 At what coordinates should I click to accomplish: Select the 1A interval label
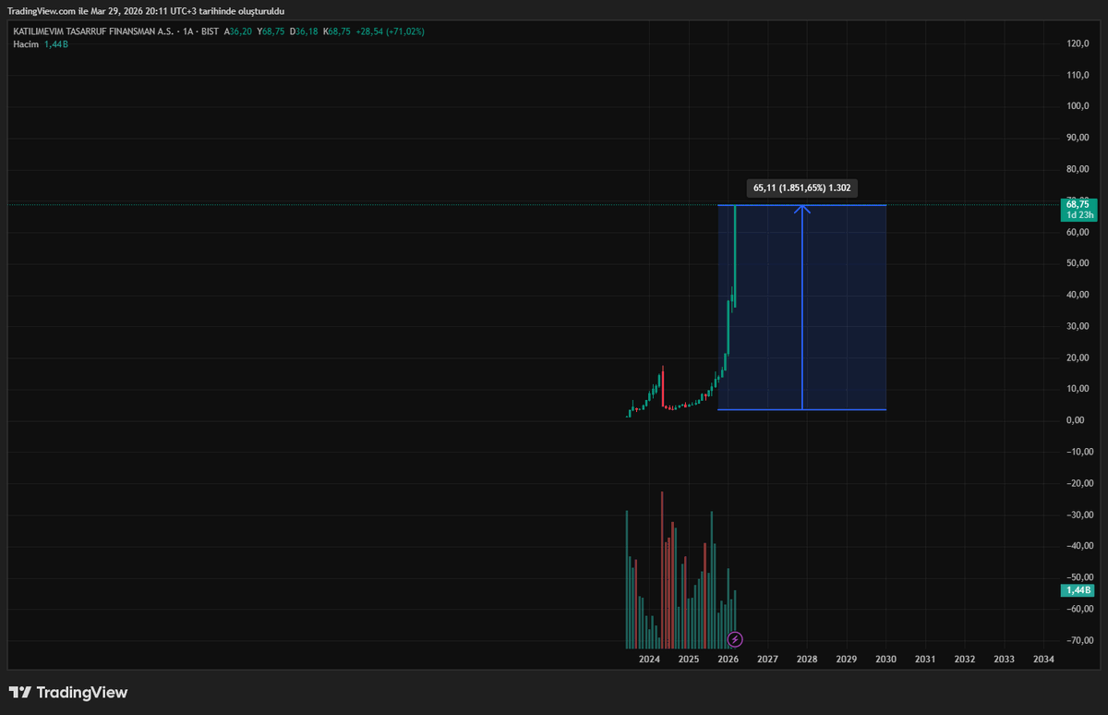click(x=189, y=31)
